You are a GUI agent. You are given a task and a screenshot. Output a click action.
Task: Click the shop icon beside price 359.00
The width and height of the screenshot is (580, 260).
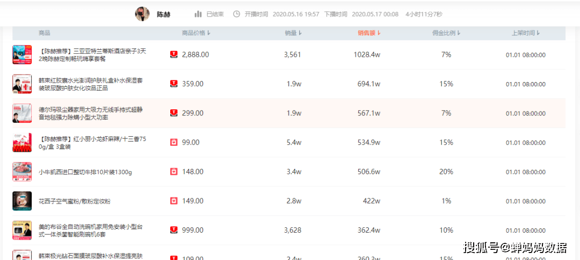tap(173, 84)
